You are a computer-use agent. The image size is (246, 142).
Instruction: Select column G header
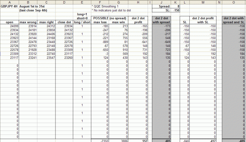[118, 2]
